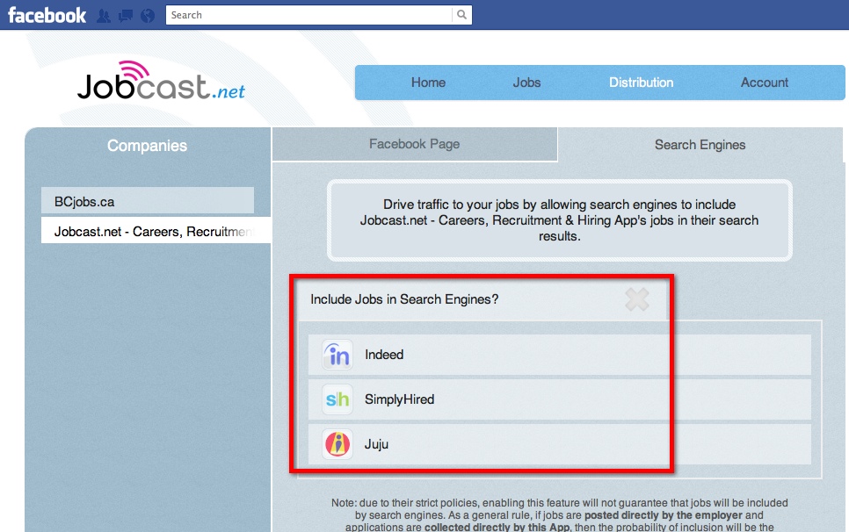This screenshot has height=532, width=849.
Task: Click the Facebook logo
Action: click(x=47, y=15)
